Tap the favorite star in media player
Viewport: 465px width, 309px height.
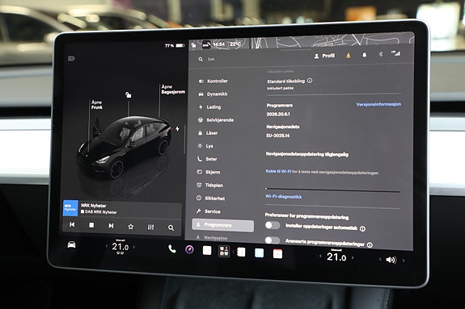click(x=130, y=227)
